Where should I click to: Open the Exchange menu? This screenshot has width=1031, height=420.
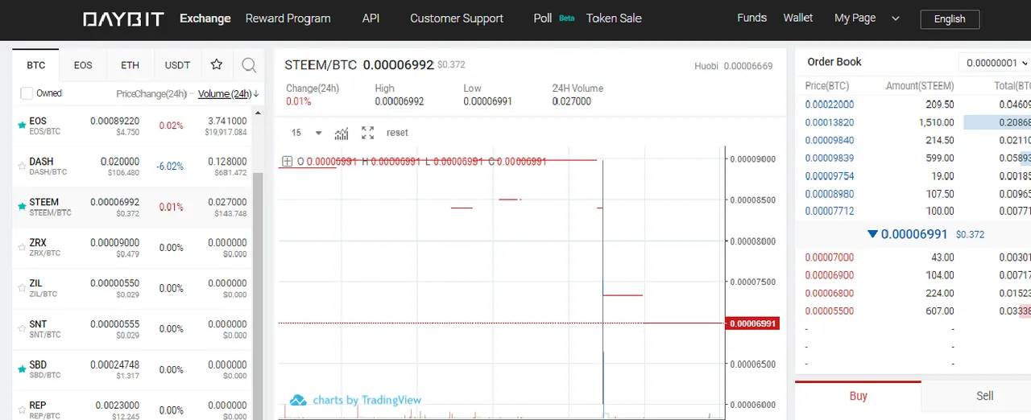pos(205,19)
